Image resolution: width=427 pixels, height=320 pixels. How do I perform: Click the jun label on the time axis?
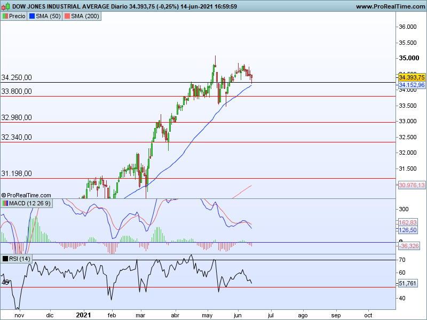(238, 315)
